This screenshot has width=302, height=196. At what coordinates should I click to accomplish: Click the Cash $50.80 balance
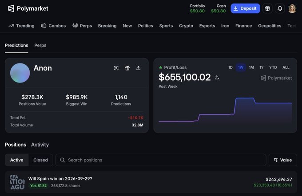[x=218, y=8]
